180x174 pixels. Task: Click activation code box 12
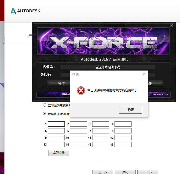(123, 138)
